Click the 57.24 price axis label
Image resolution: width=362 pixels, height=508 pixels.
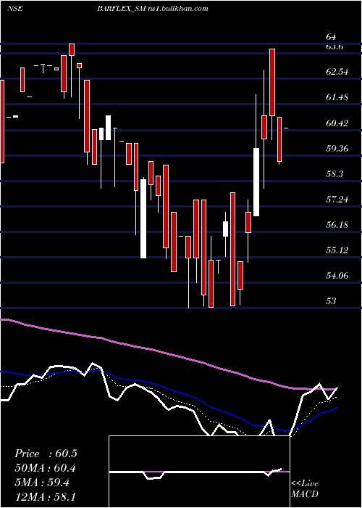click(x=337, y=199)
